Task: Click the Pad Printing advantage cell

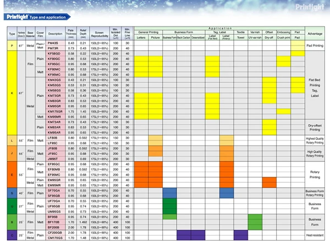Action: [315, 46]
